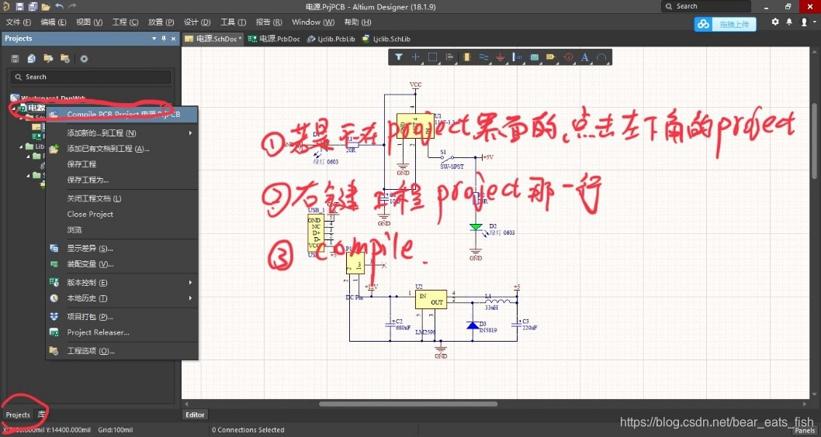Screen dimensions: 821x437
Task: Switch to the Projects tab at the bottom
Action: 18,415
